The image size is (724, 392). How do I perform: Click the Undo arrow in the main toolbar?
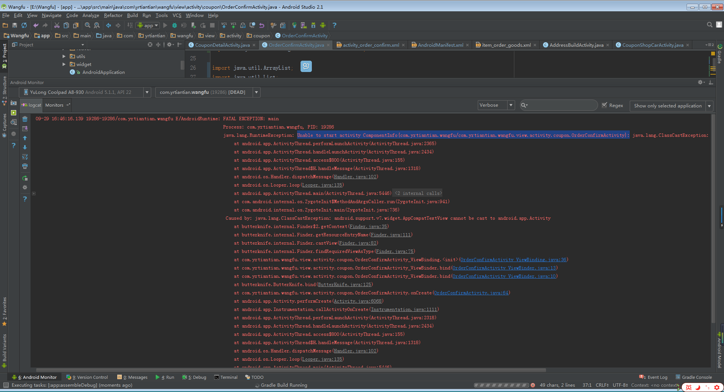36,25
